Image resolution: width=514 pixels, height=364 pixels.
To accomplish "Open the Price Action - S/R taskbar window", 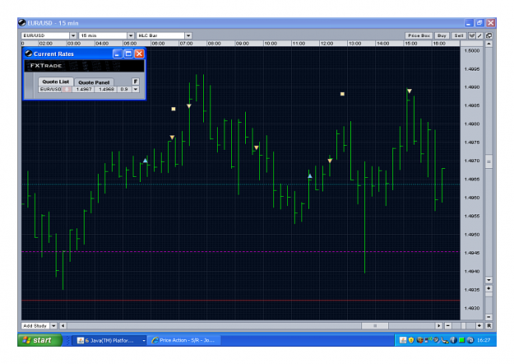I will (184, 340).
